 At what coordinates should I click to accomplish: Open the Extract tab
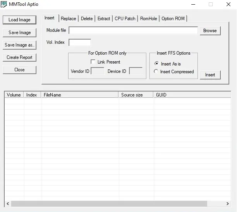coord(104,19)
